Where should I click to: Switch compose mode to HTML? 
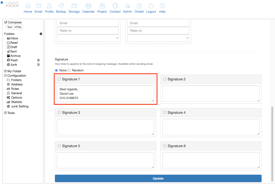pyautogui.click(x=18, y=27)
